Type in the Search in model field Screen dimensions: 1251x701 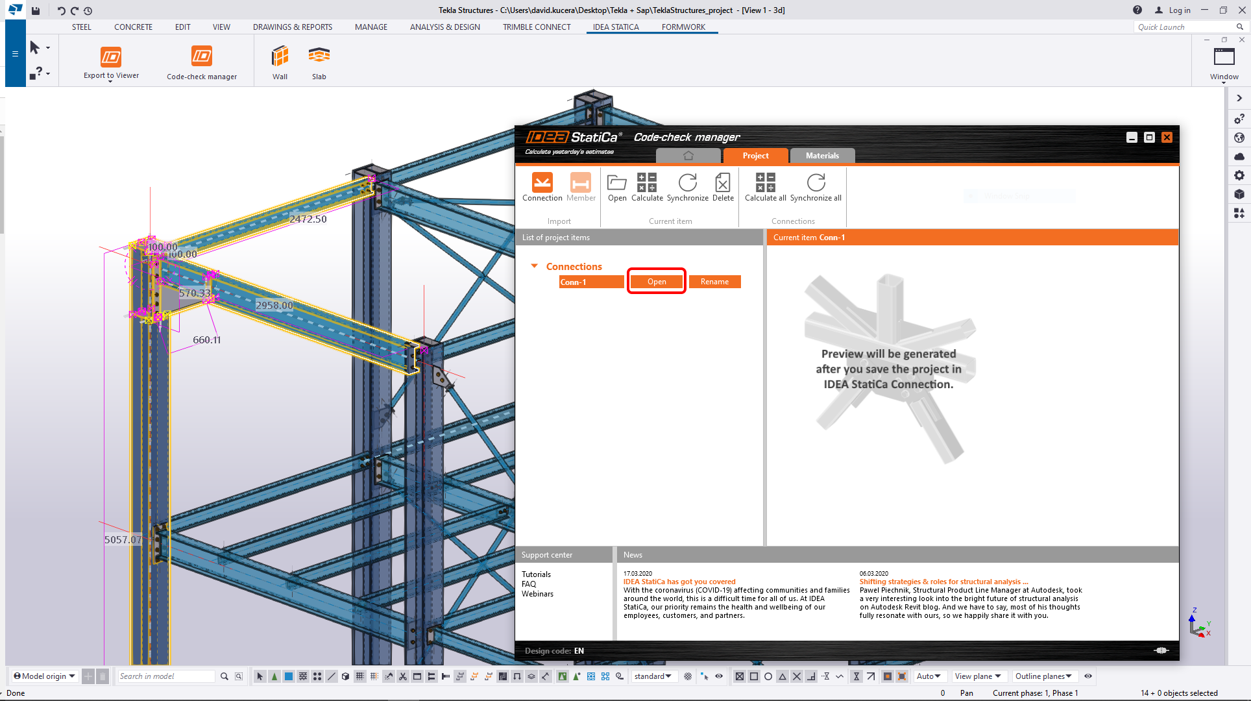[165, 676]
